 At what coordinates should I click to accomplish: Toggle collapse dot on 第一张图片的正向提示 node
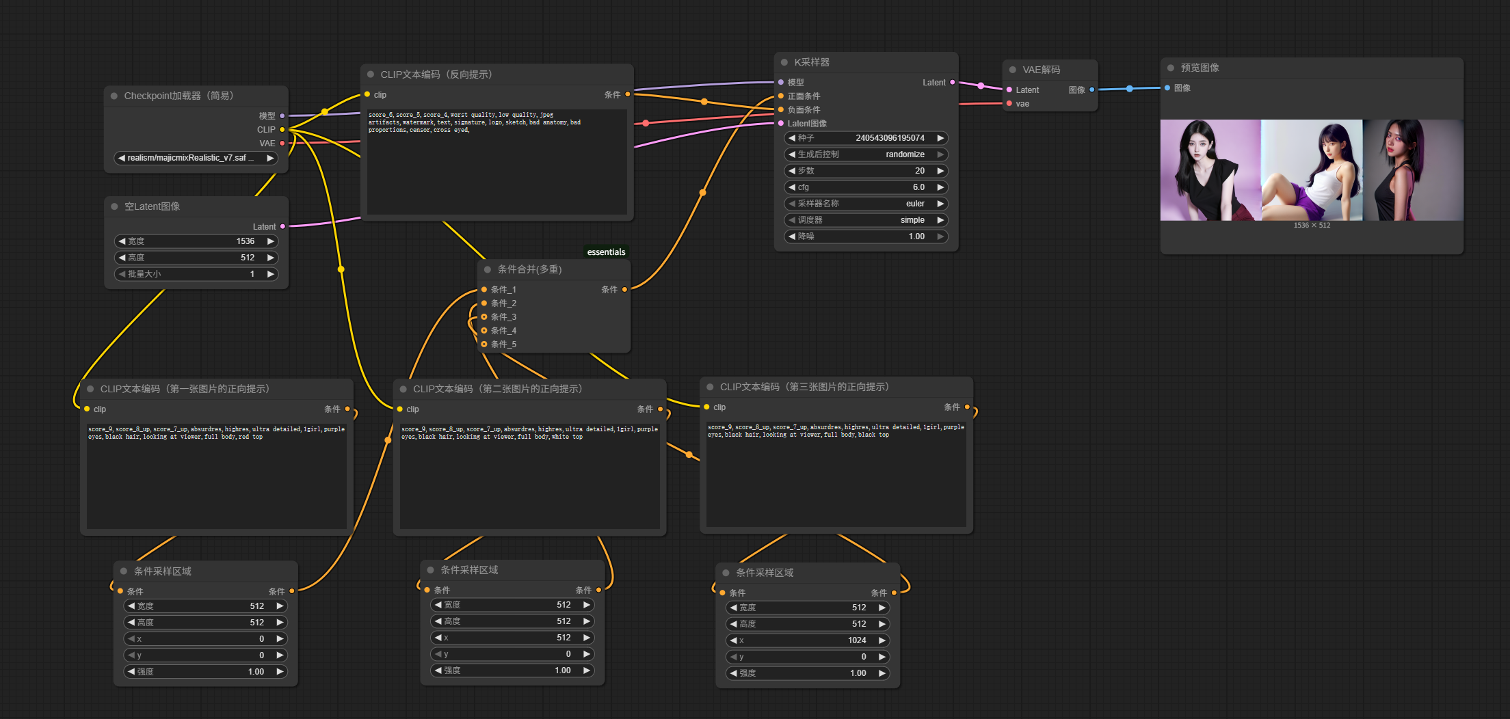(x=90, y=389)
